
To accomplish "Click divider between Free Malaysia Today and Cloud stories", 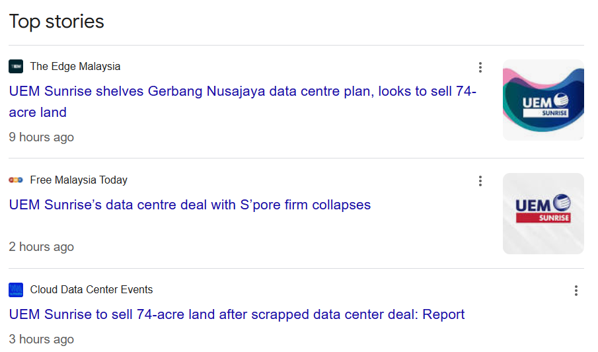I will (296, 269).
